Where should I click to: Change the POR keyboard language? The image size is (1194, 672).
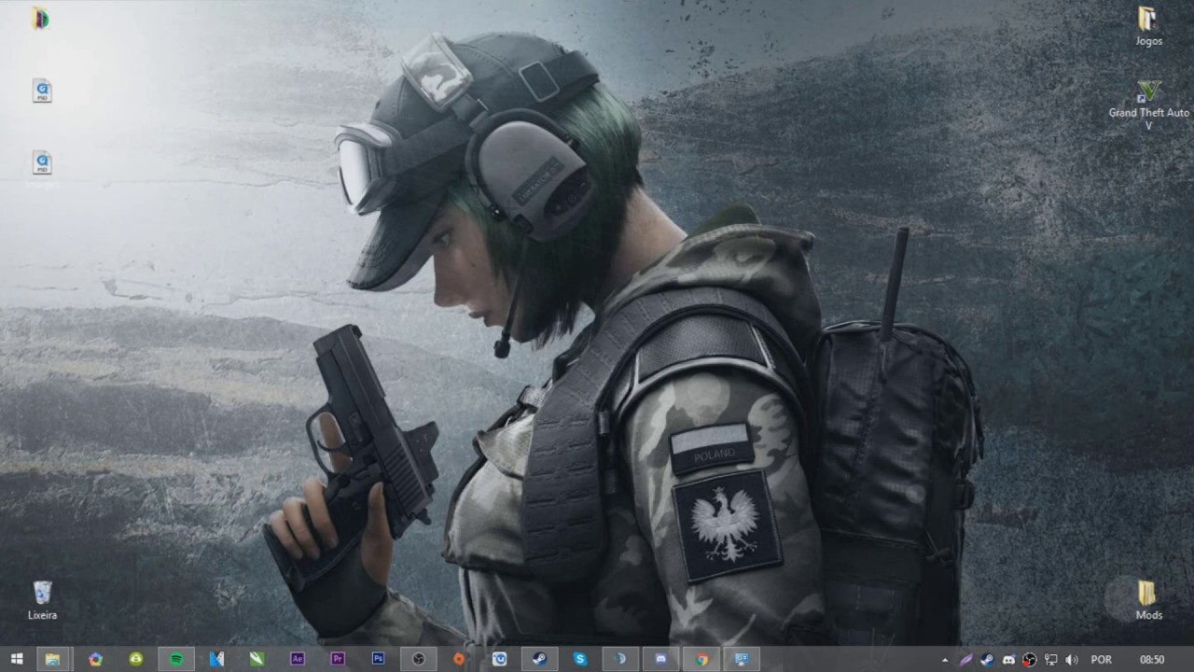[x=1101, y=660]
